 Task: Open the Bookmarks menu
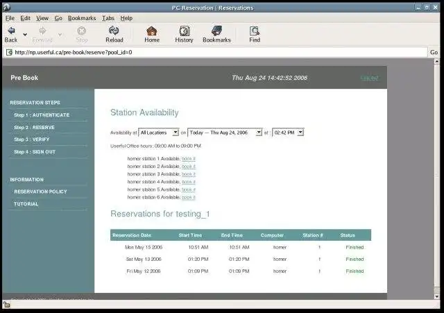point(82,18)
